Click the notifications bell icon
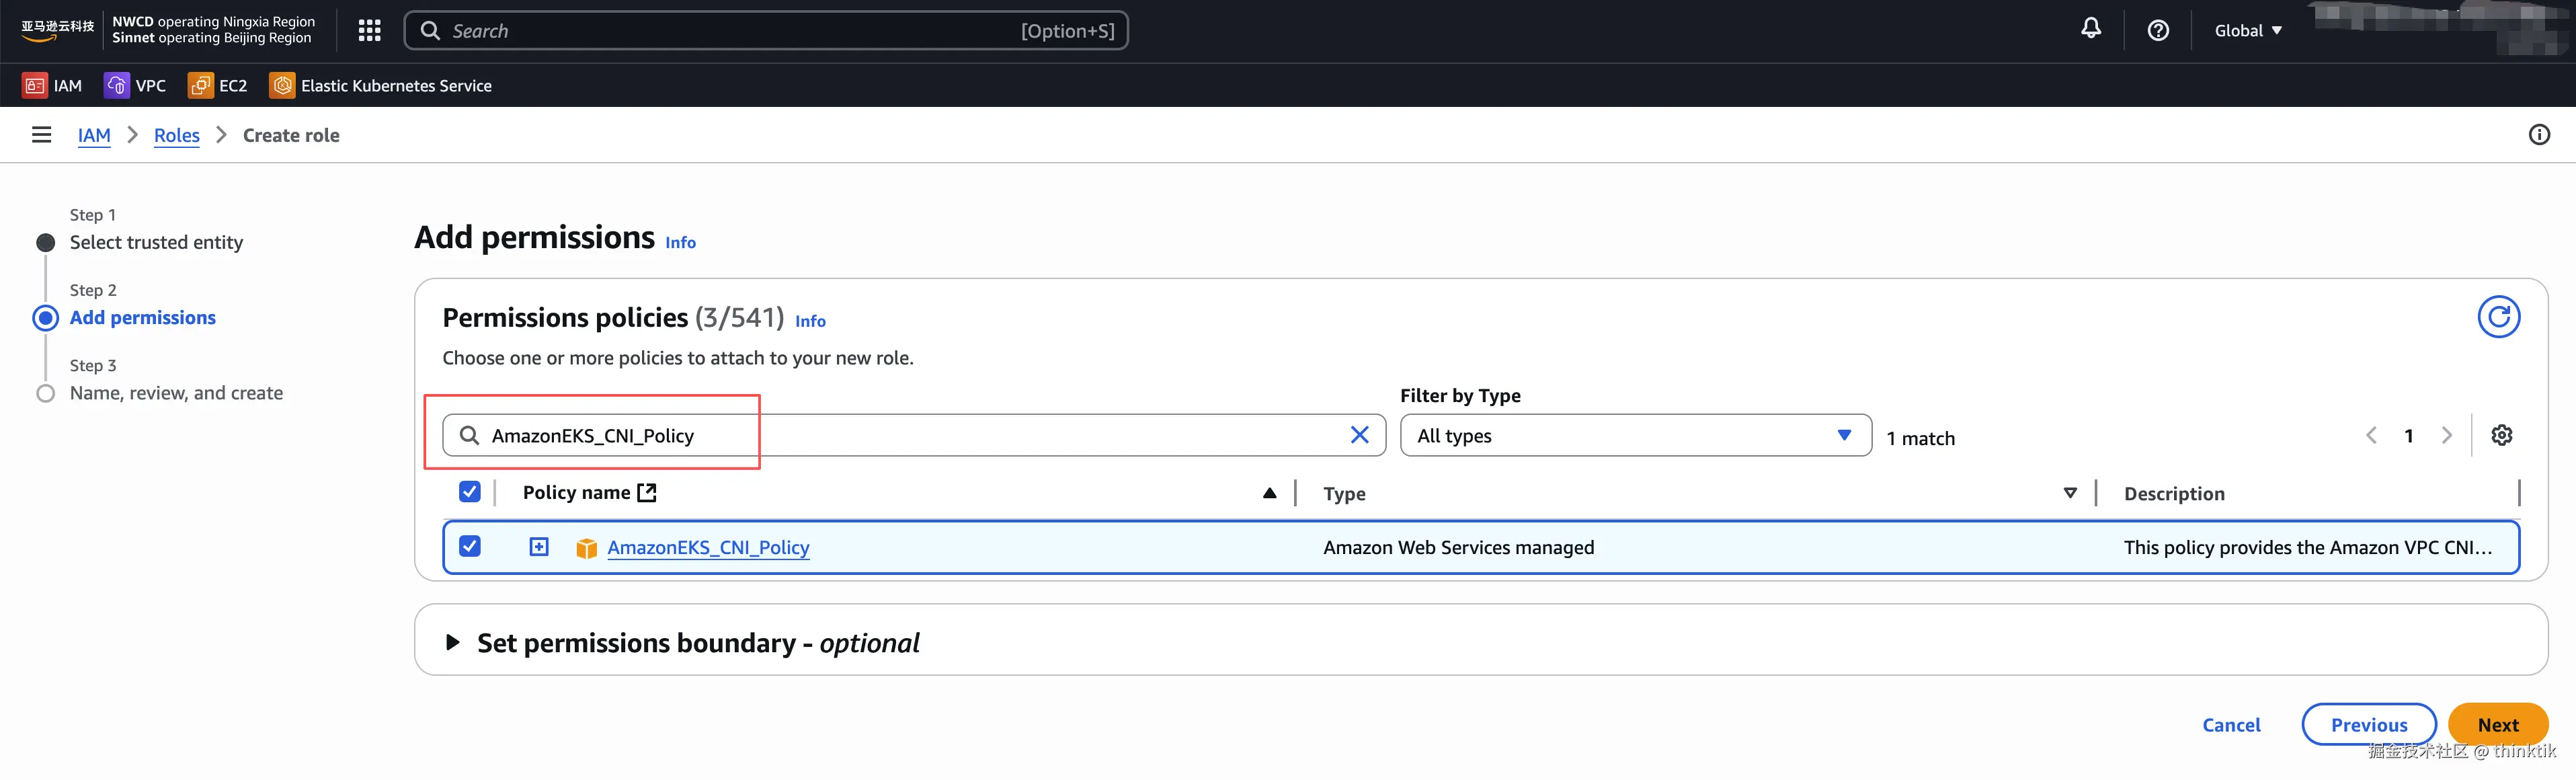This screenshot has height=780, width=2576. (x=2090, y=30)
